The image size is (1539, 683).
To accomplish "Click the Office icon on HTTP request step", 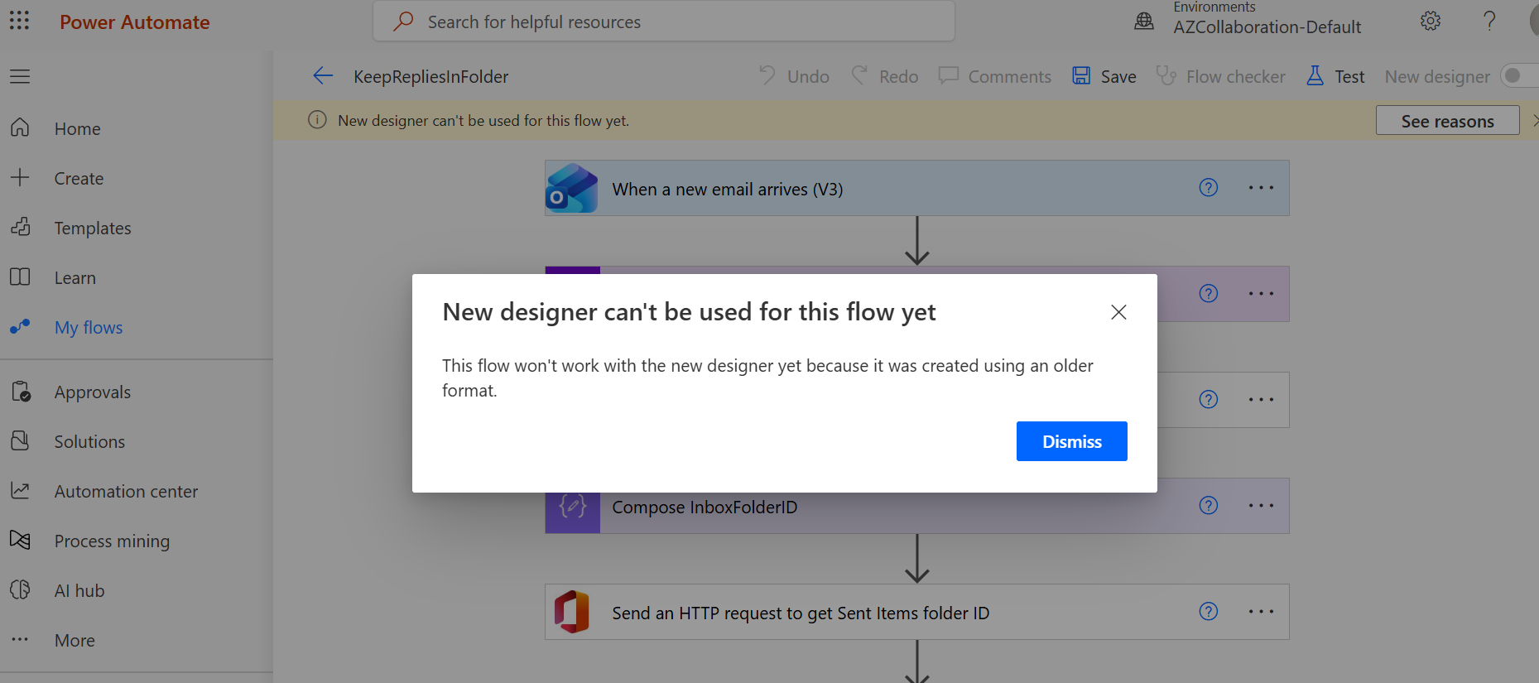I will coord(571,613).
